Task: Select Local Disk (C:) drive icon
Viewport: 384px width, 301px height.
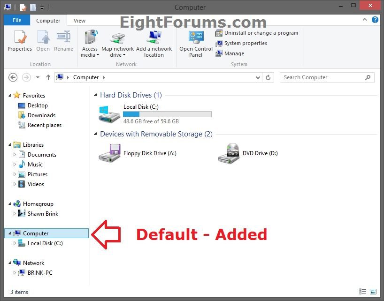Action: click(x=109, y=114)
